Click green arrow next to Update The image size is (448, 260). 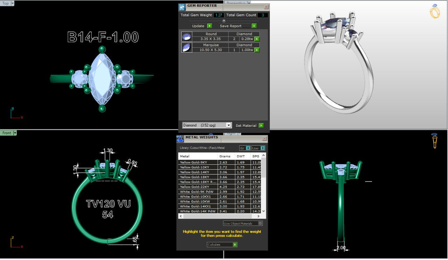210,26
